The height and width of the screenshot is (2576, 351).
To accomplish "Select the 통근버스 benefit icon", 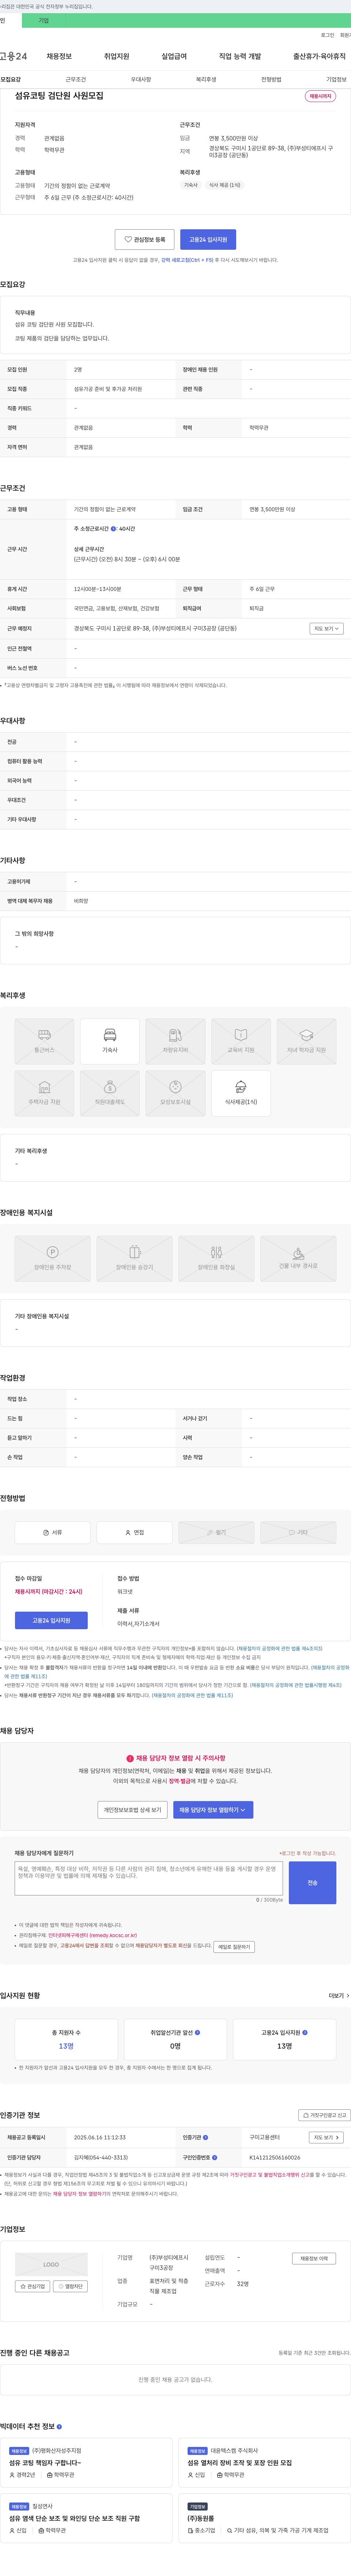I will (44, 1041).
